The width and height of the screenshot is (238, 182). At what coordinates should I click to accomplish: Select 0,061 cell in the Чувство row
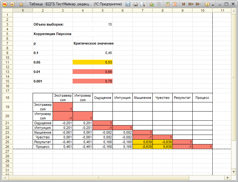(x=63, y=137)
